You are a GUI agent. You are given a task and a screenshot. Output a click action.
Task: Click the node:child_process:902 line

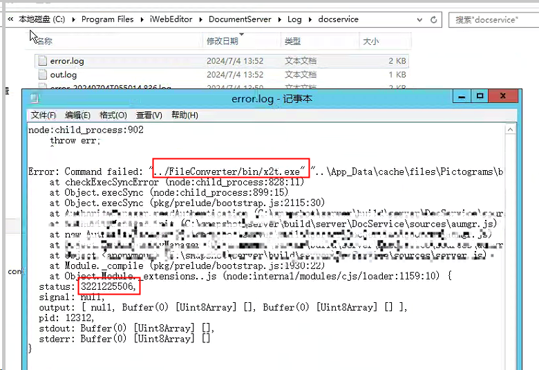[x=86, y=130]
